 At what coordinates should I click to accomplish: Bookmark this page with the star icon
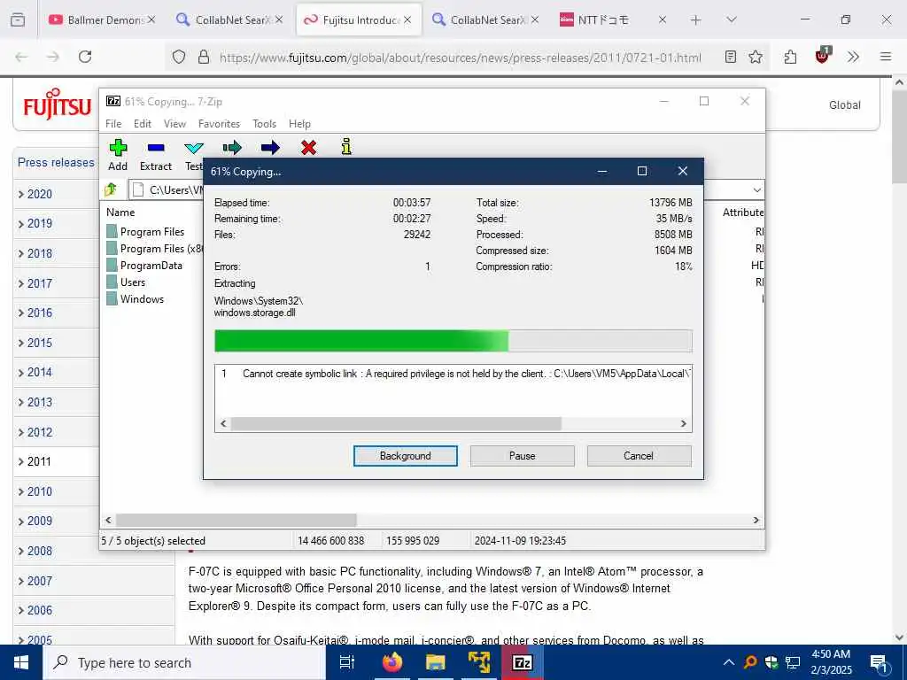click(756, 57)
